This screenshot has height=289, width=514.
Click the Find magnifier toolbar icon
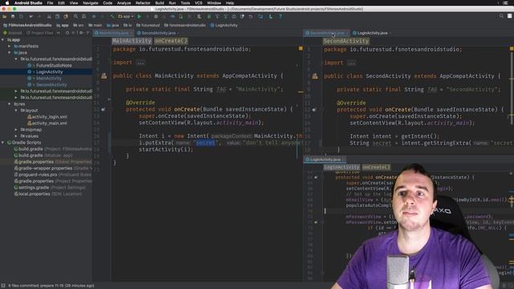75,16
